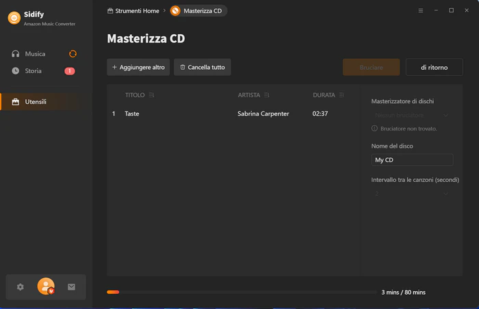The image size is (479, 309).
Task: Click the ARTISTA column header text
Action: 249,95
